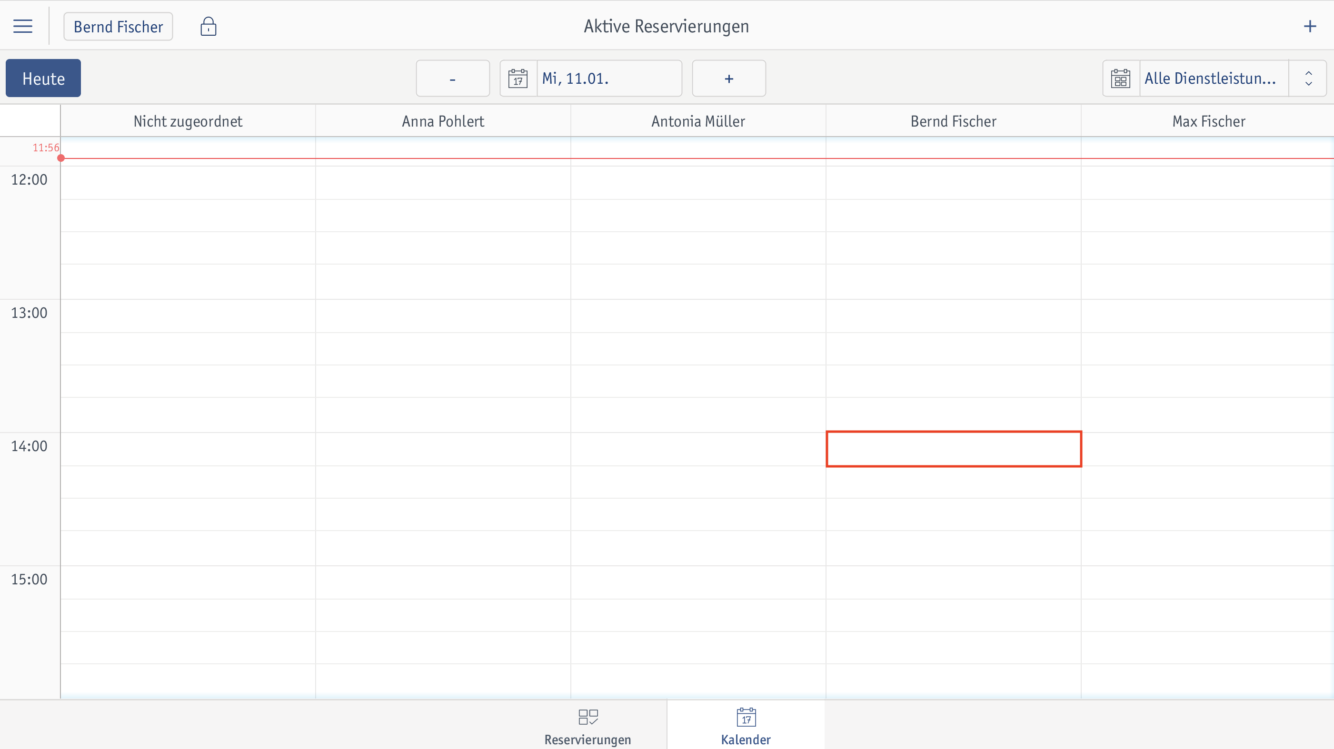Viewport: 1334px width, 749px height.
Task: Select the 14:00 slot for Bernd Fischer
Action: (954, 449)
